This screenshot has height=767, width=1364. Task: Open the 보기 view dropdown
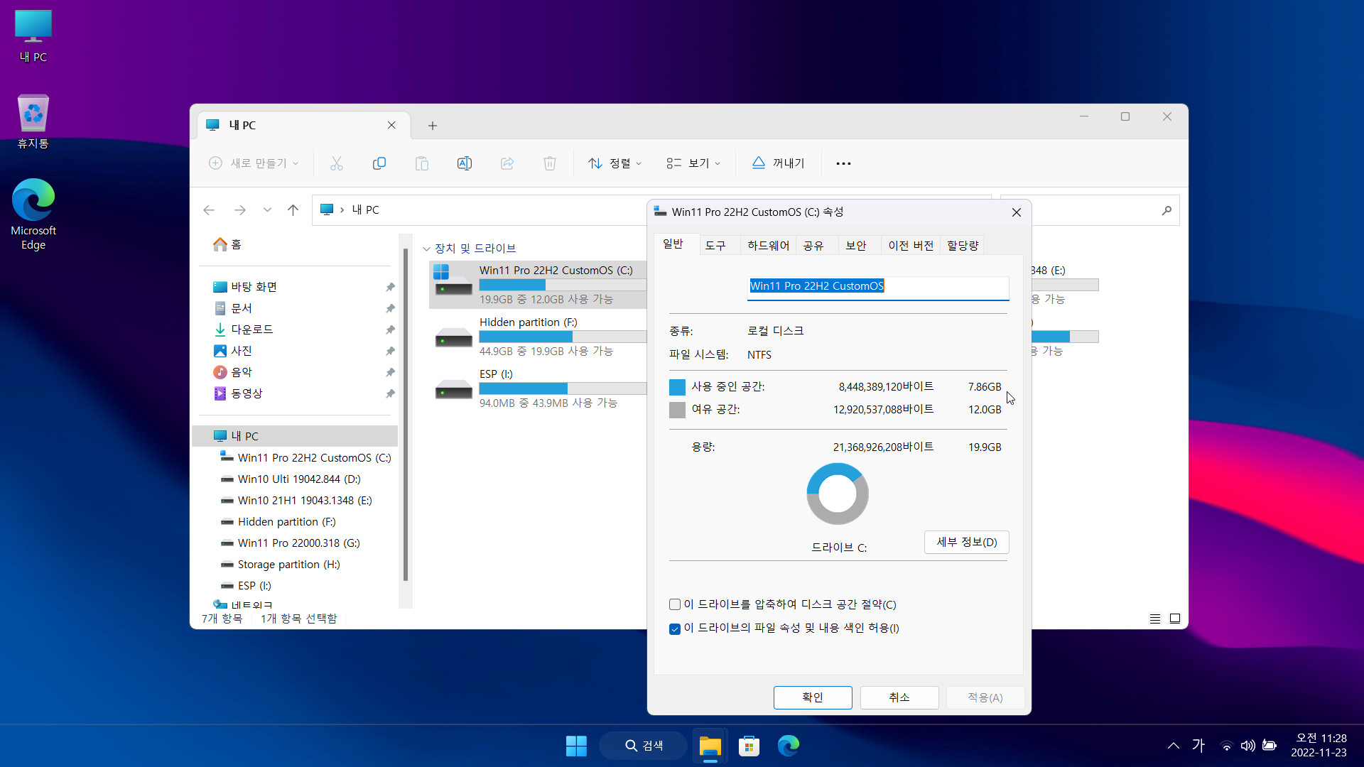point(693,163)
